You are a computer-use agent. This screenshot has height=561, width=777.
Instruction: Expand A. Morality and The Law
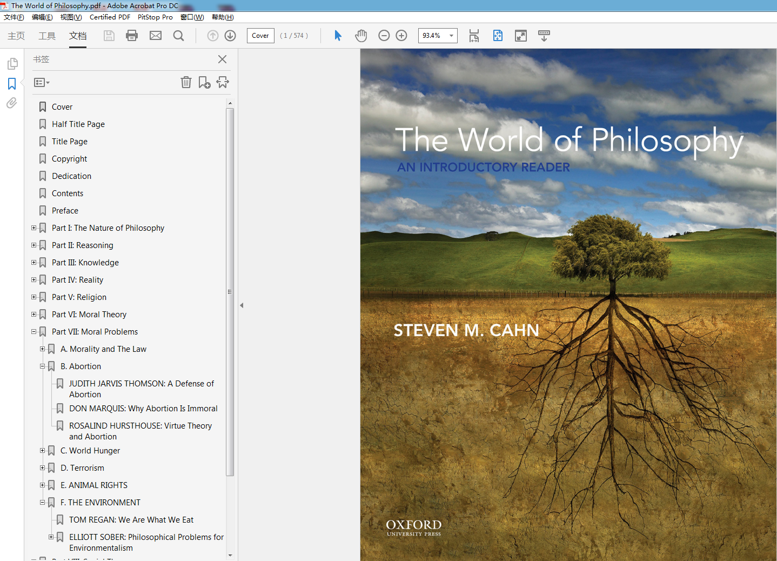(x=42, y=349)
